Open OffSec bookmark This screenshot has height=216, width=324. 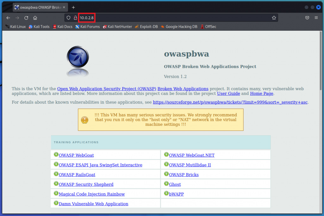click(x=208, y=26)
